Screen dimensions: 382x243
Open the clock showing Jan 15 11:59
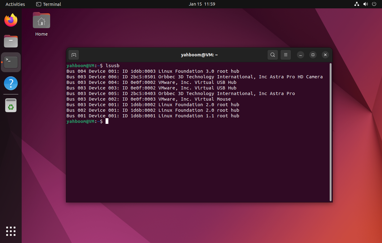[202, 4]
